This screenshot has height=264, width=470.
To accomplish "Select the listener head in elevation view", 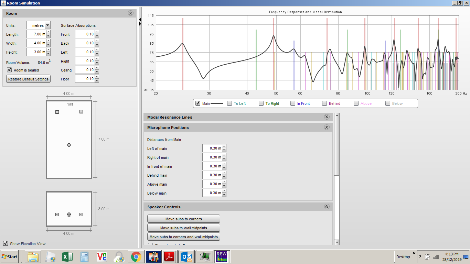I will (x=69, y=214).
